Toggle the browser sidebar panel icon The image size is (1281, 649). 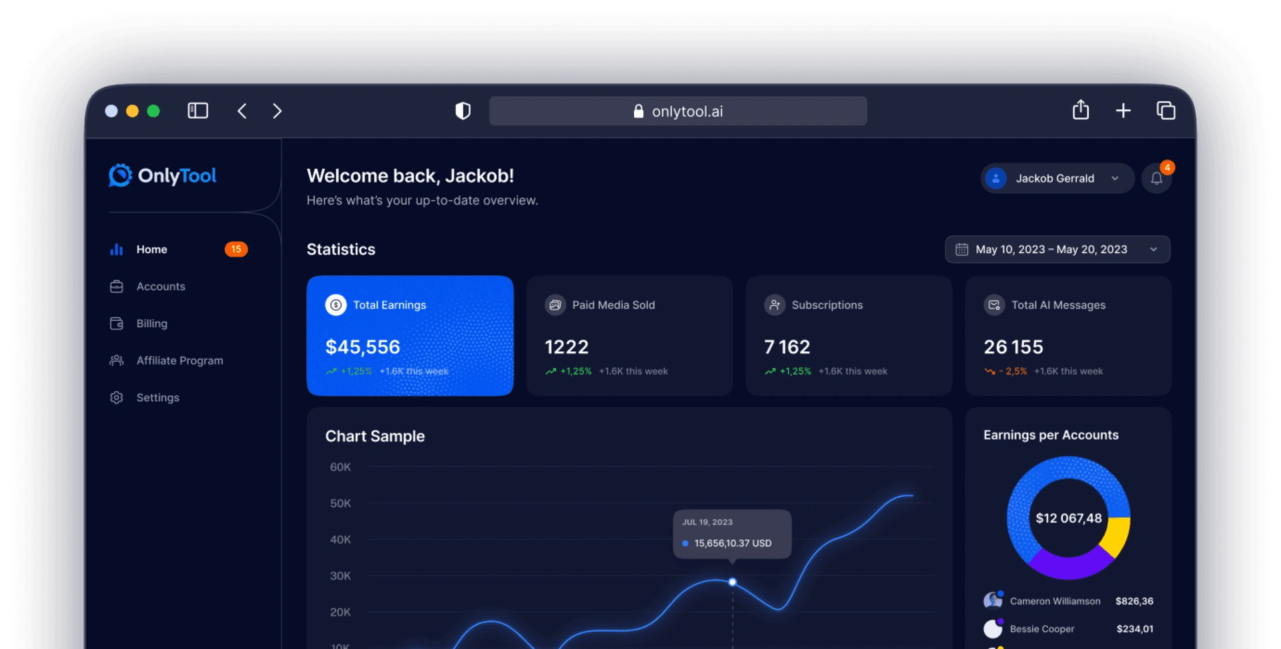point(197,111)
